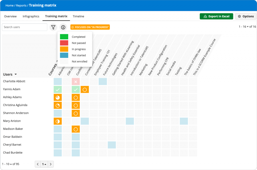Viewport: 257px width, 170px height.
Task: Go to next page using the right arrow
Action: [x=51, y=164]
